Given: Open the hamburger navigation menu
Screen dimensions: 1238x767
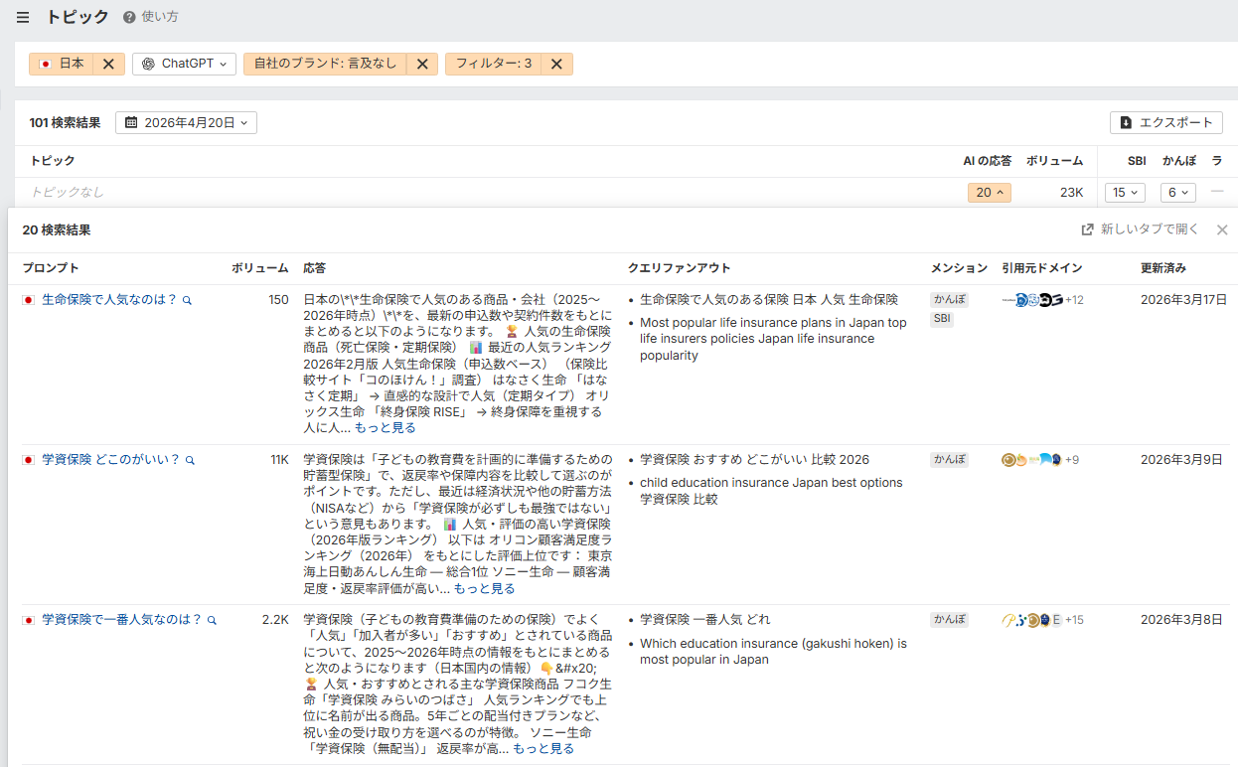Looking at the screenshot, I should 23,18.
